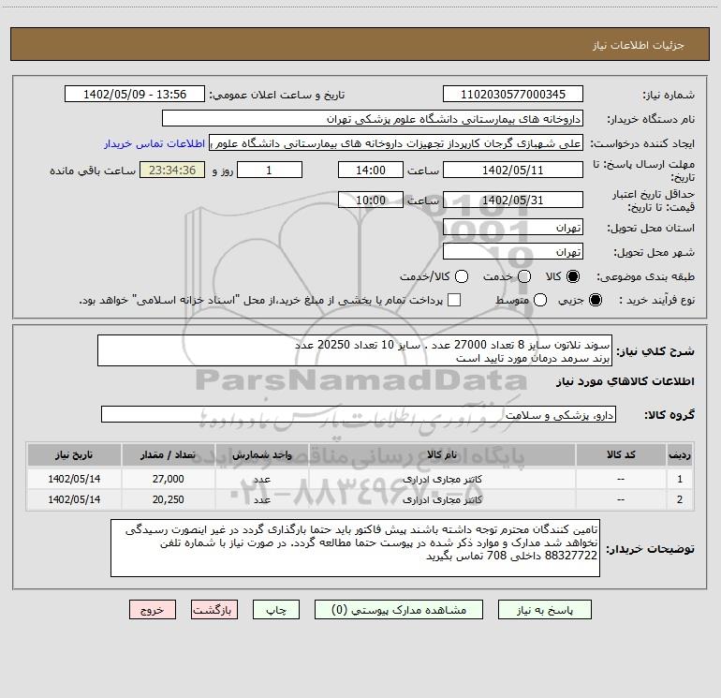Open مشاهده مدارک پیوستی (0) button
Screen dimensions: 721x698
click(x=399, y=610)
